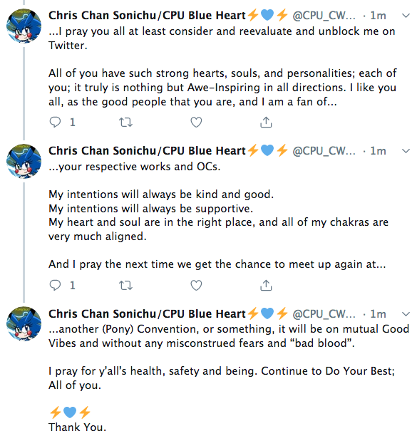Open the tweet text about respective works and OCs

click(134, 167)
